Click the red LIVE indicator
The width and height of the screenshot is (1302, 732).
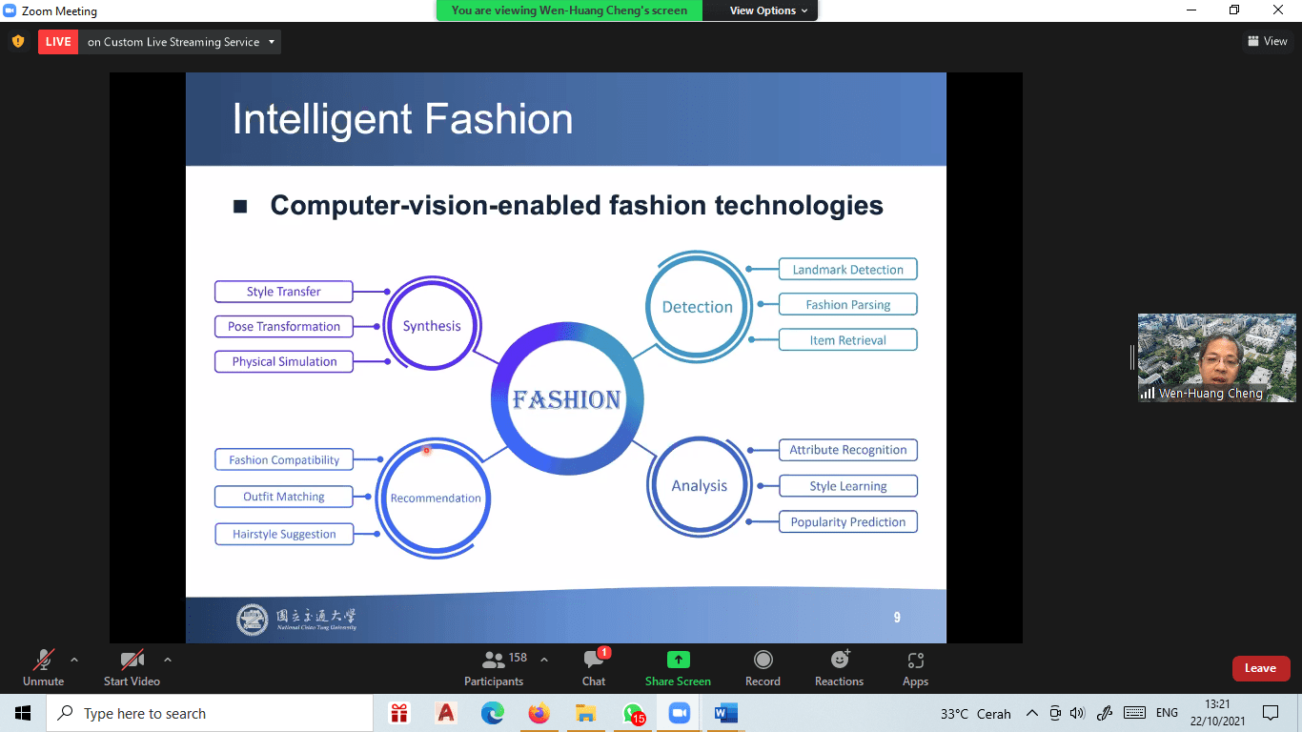58,42
